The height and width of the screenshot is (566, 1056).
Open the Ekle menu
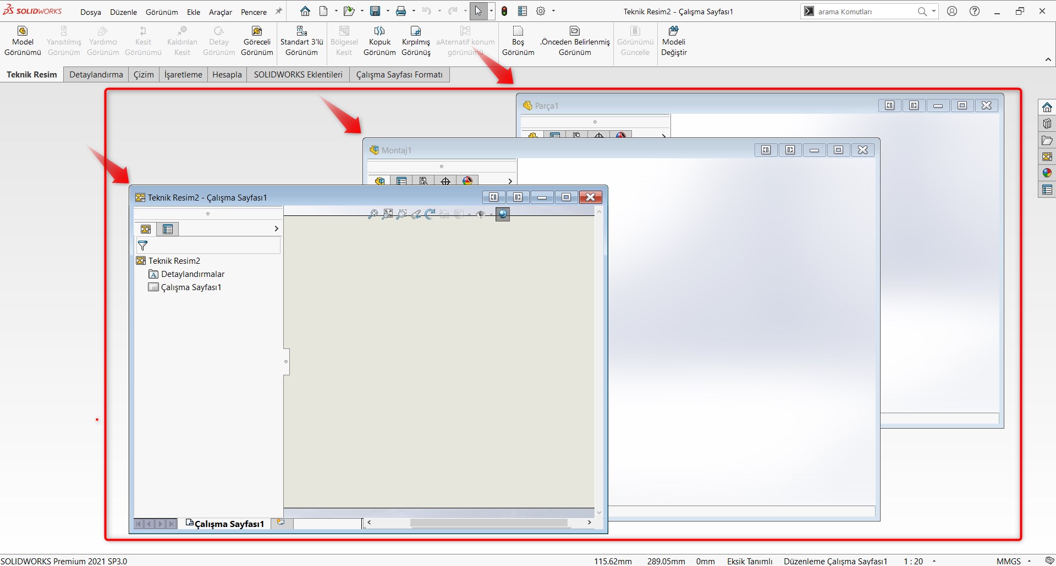pyautogui.click(x=194, y=12)
